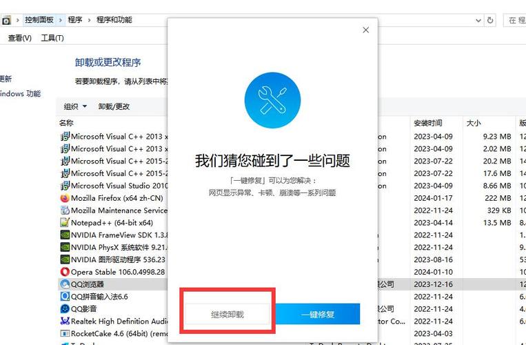Viewport: 526px width, 345px height.
Task: Select the Mozilla Maintenance Service entry
Action: [119, 210]
